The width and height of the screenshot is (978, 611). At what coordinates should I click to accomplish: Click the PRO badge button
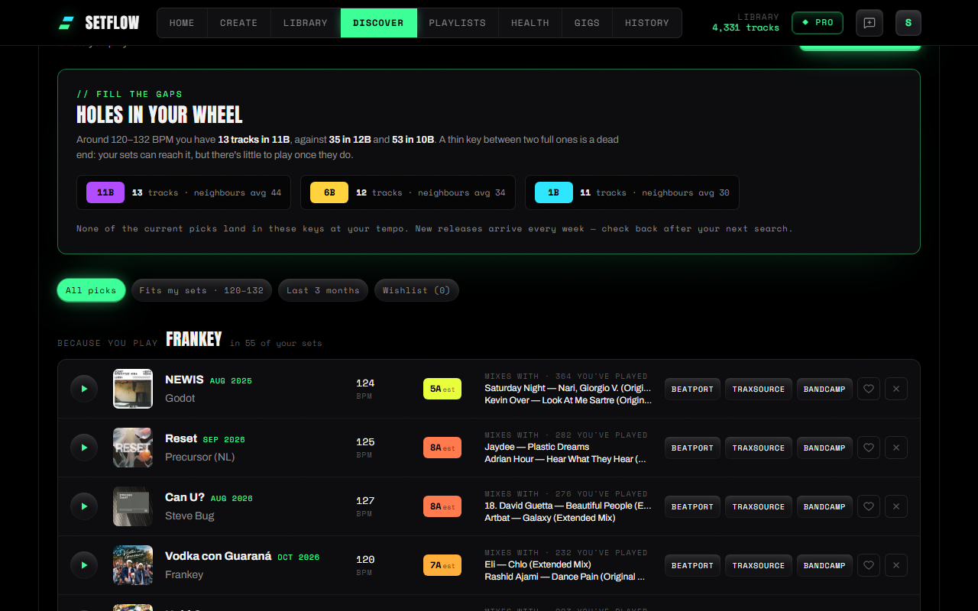coord(818,23)
